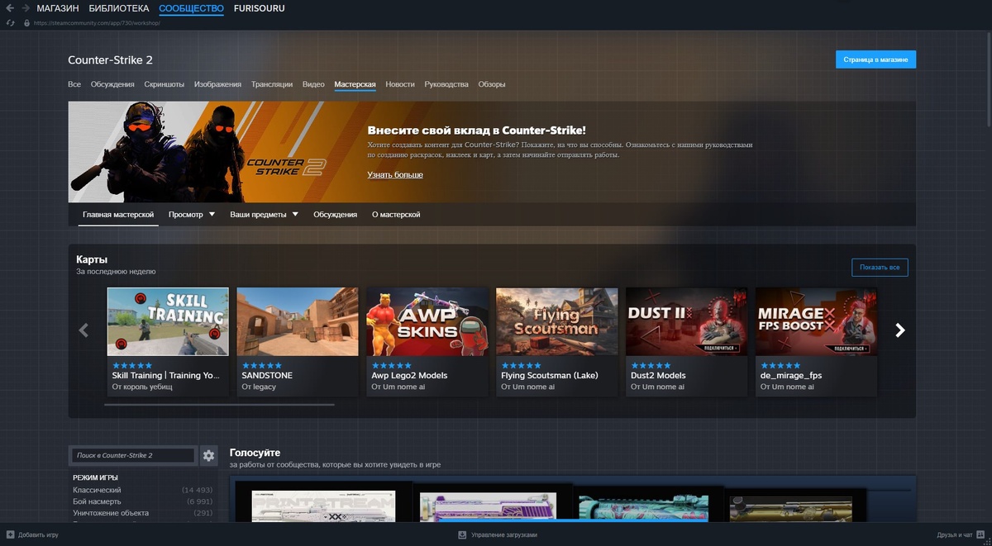Filter by Классический game mode
Screen dimensions: 992x546
pos(97,490)
